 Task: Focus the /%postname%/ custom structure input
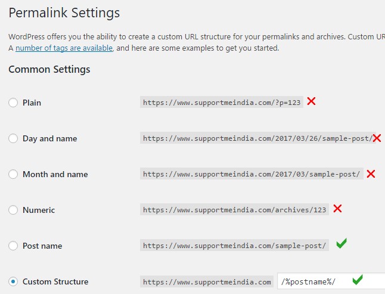[331, 281]
